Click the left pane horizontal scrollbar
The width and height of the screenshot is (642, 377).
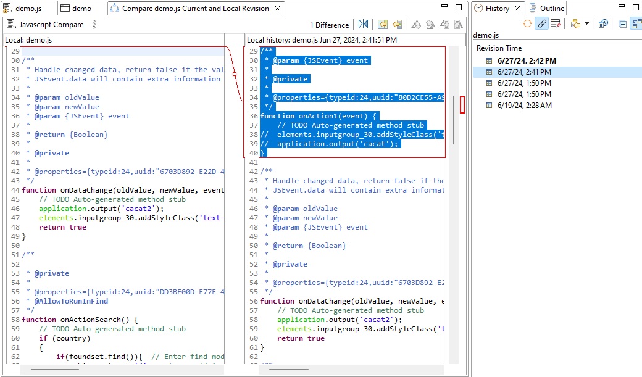pyautogui.click(x=56, y=369)
